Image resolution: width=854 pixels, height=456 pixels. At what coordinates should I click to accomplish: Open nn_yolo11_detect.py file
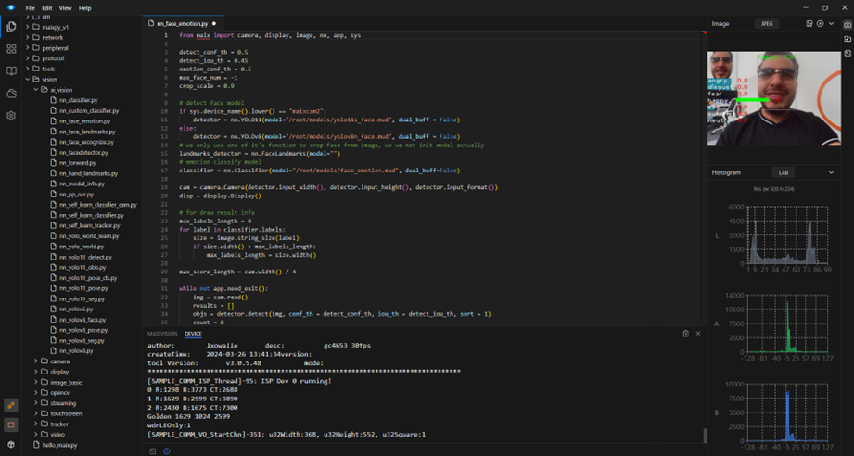[85, 257]
